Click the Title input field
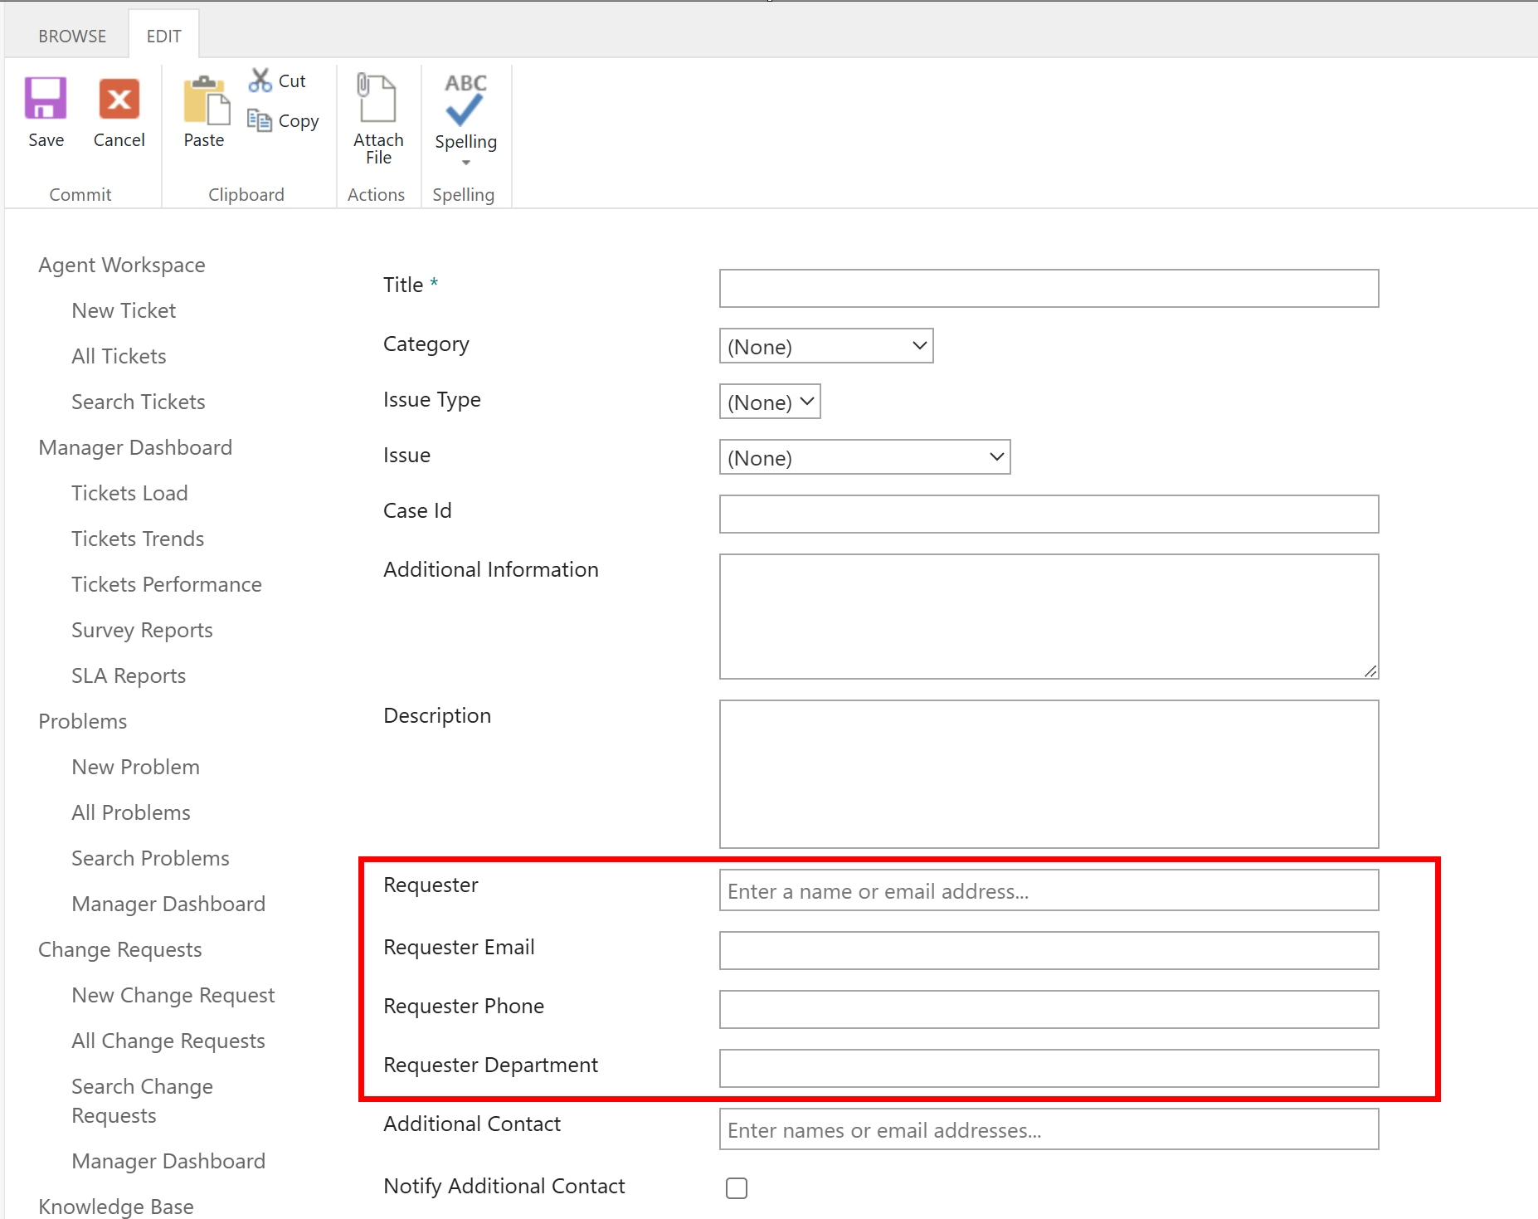This screenshot has height=1219, width=1538. pos(1049,288)
